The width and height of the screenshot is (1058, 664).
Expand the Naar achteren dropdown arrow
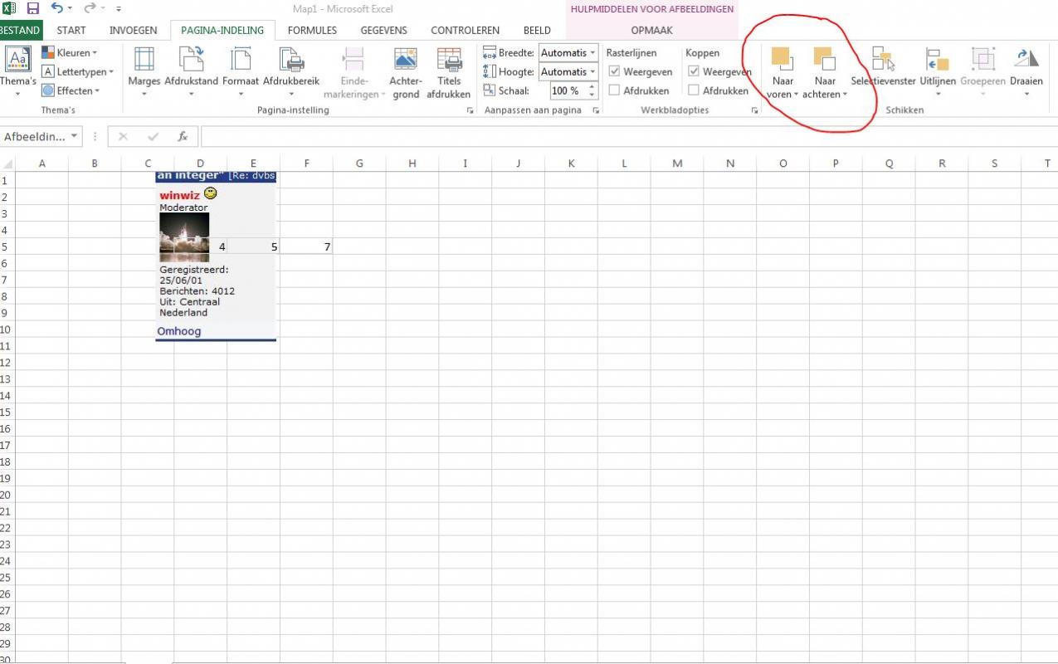coord(845,95)
